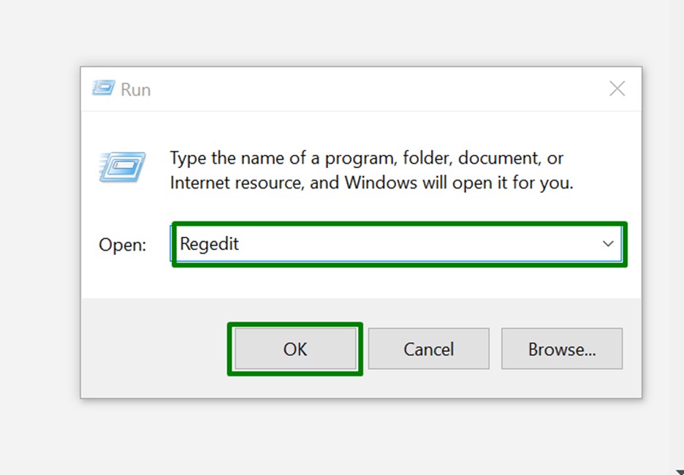Dismiss the dialog using the Cancel button
The height and width of the screenshot is (475, 684).
pos(428,349)
